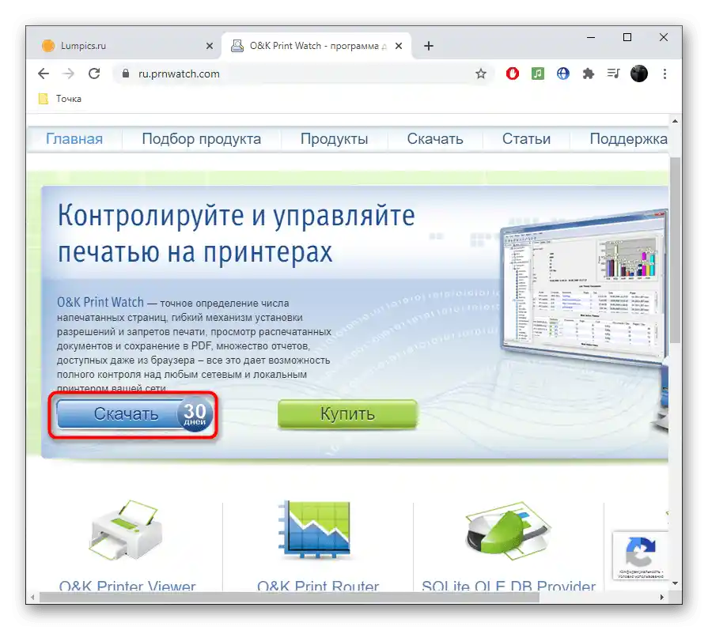Click the green Купить button
This screenshot has width=708, height=630.
coord(347,413)
